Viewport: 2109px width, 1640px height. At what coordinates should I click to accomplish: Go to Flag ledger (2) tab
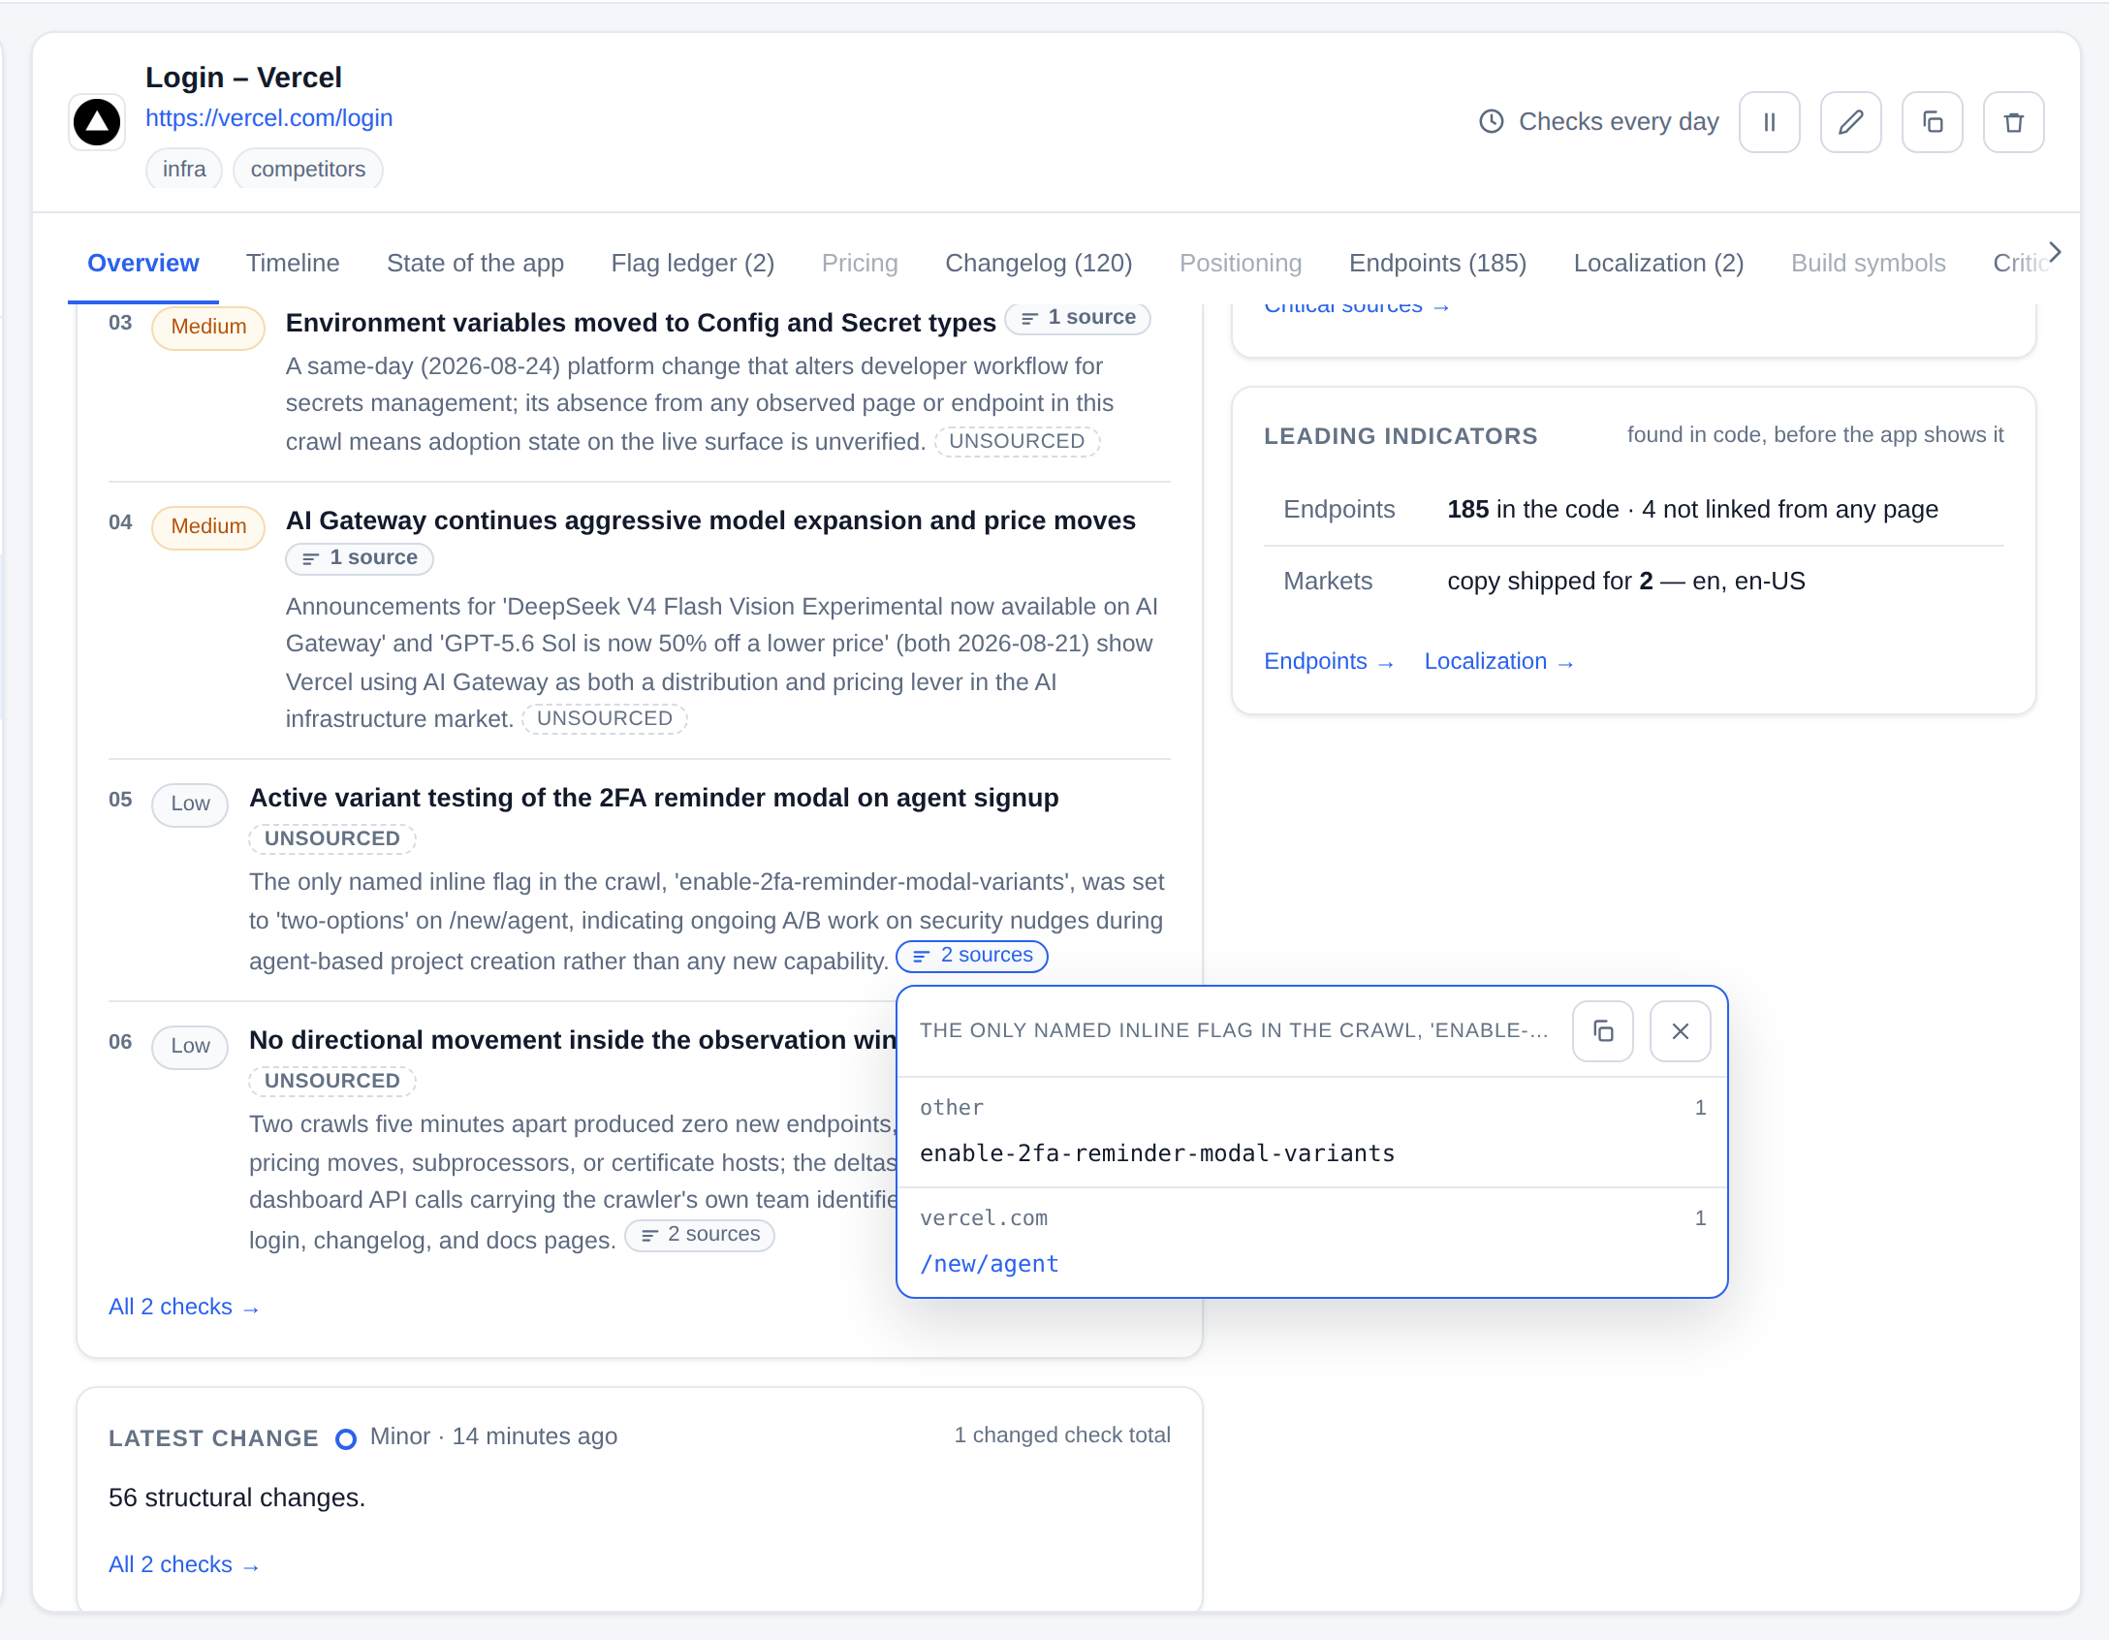pyautogui.click(x=693, y=263)
